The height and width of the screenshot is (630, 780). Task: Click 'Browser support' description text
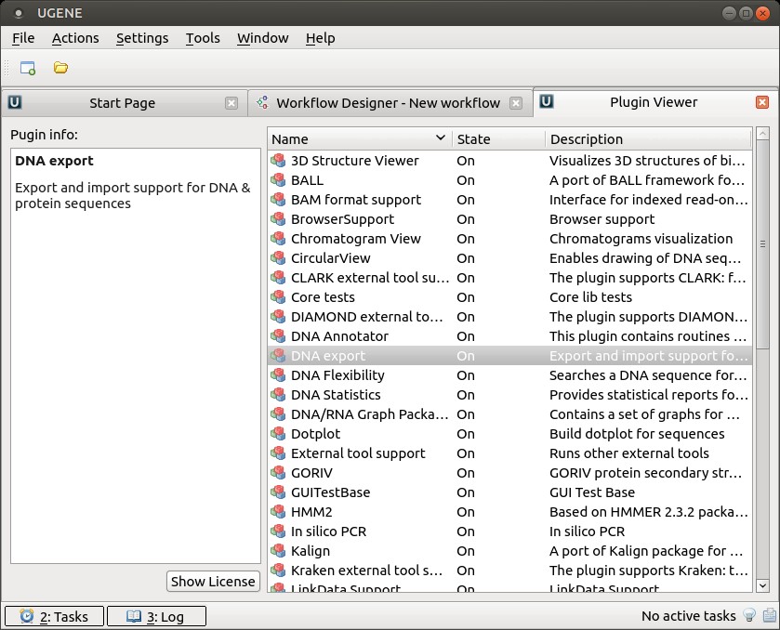[602, 218]
